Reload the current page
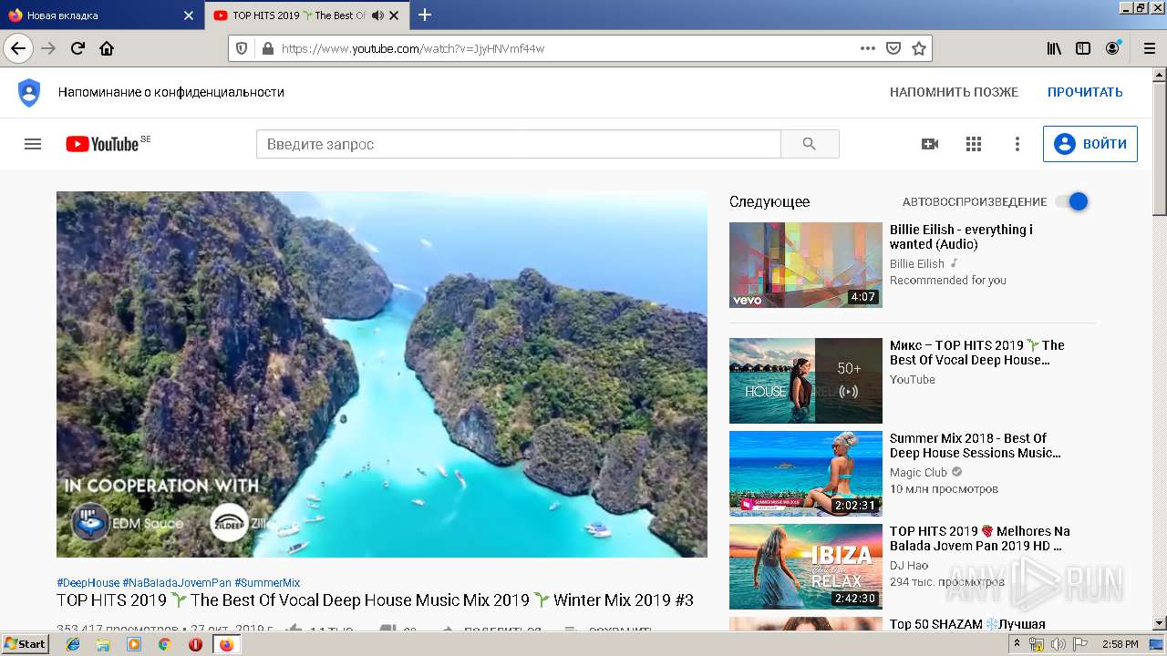 77,48
